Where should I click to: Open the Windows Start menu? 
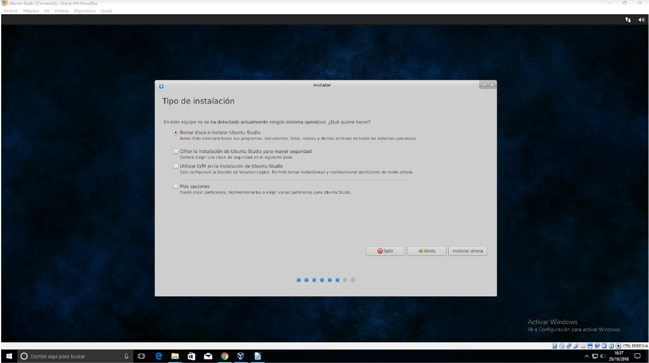point(9,356)
